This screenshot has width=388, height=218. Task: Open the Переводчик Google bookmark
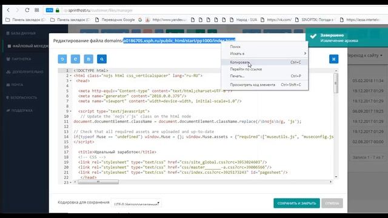click(x=116, y=20)
